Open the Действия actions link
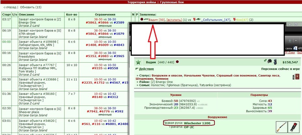Viewport: 302px width, 135px height. [x=146, y=69]
